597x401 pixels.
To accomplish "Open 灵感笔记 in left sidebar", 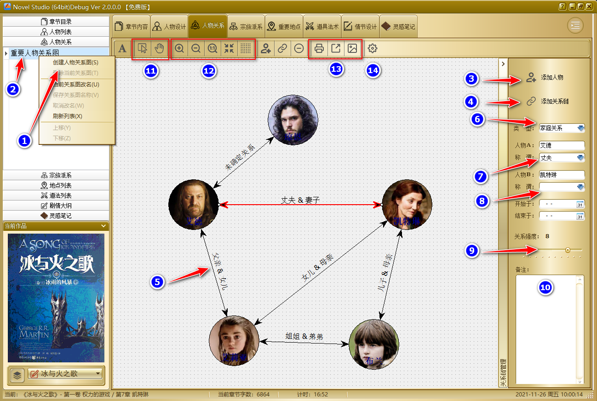I will [x=56, y=215].
